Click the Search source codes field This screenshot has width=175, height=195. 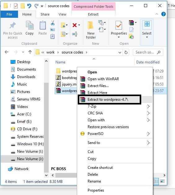tap(148, 52)
